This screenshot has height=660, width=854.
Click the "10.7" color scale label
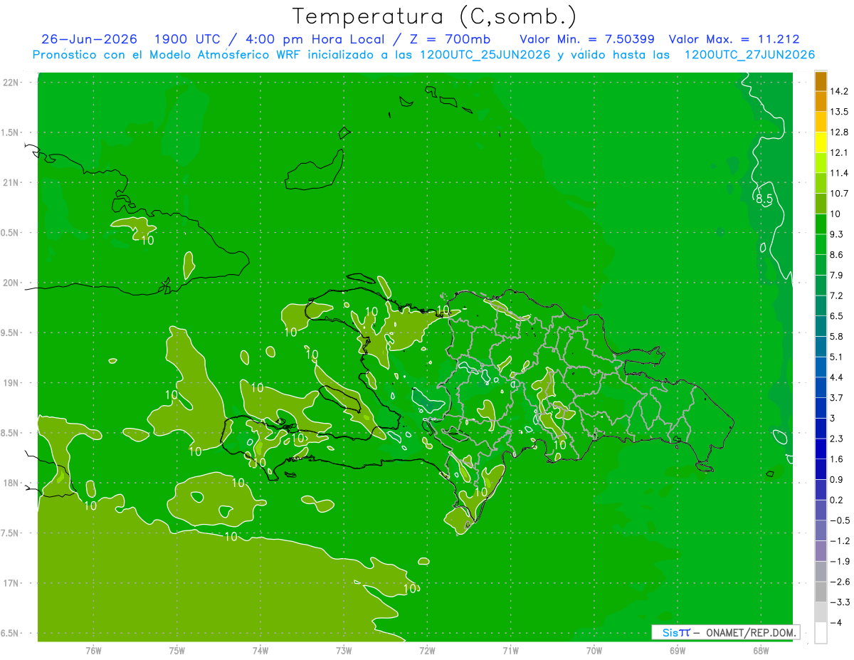pyautogui.click(x=838, y=194)
